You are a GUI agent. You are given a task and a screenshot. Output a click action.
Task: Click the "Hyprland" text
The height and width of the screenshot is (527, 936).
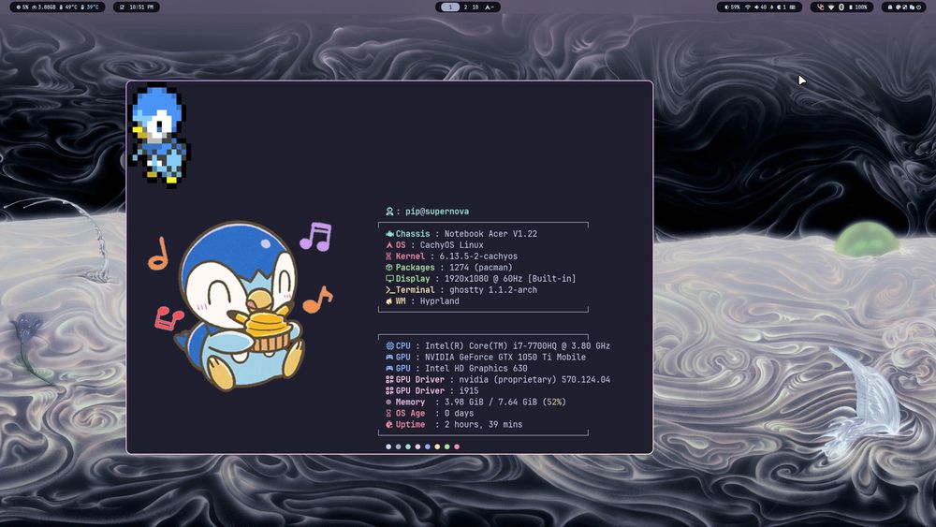(439, 301)
